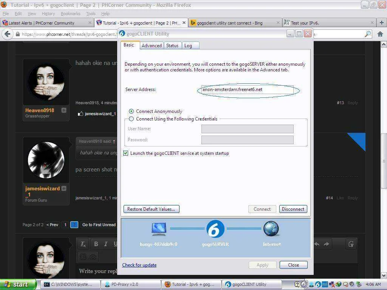Viewport: 387px width, 290px height.
Task: Open the Check for update link
Action: 139,265
